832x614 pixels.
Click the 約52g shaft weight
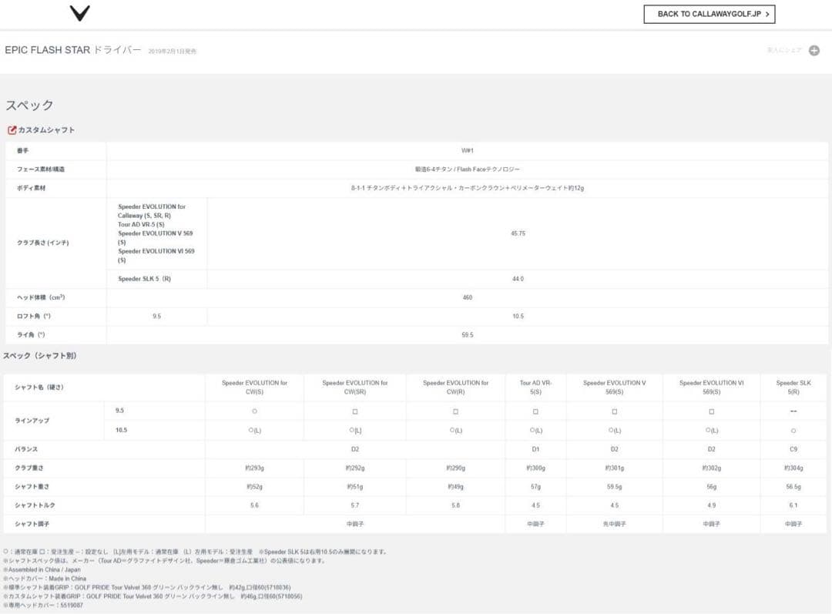pos(254,487)
